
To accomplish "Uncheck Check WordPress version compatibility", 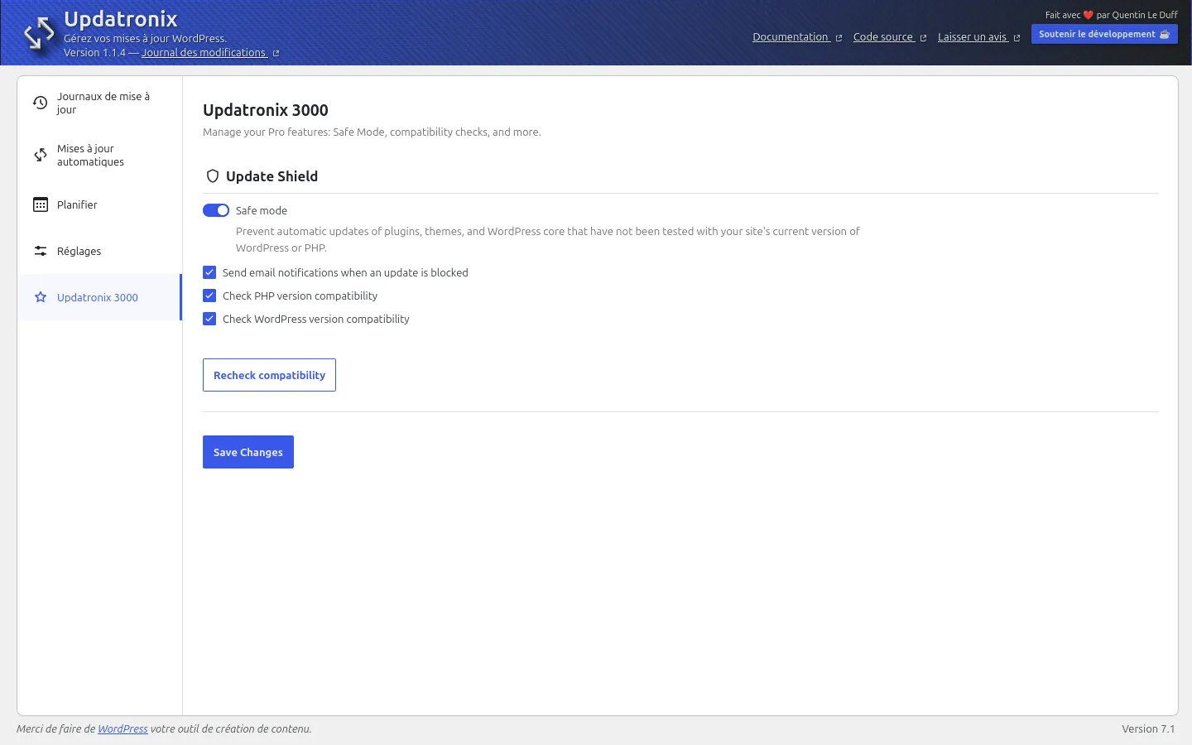I will pyautogui.click(x=209, y=319).
